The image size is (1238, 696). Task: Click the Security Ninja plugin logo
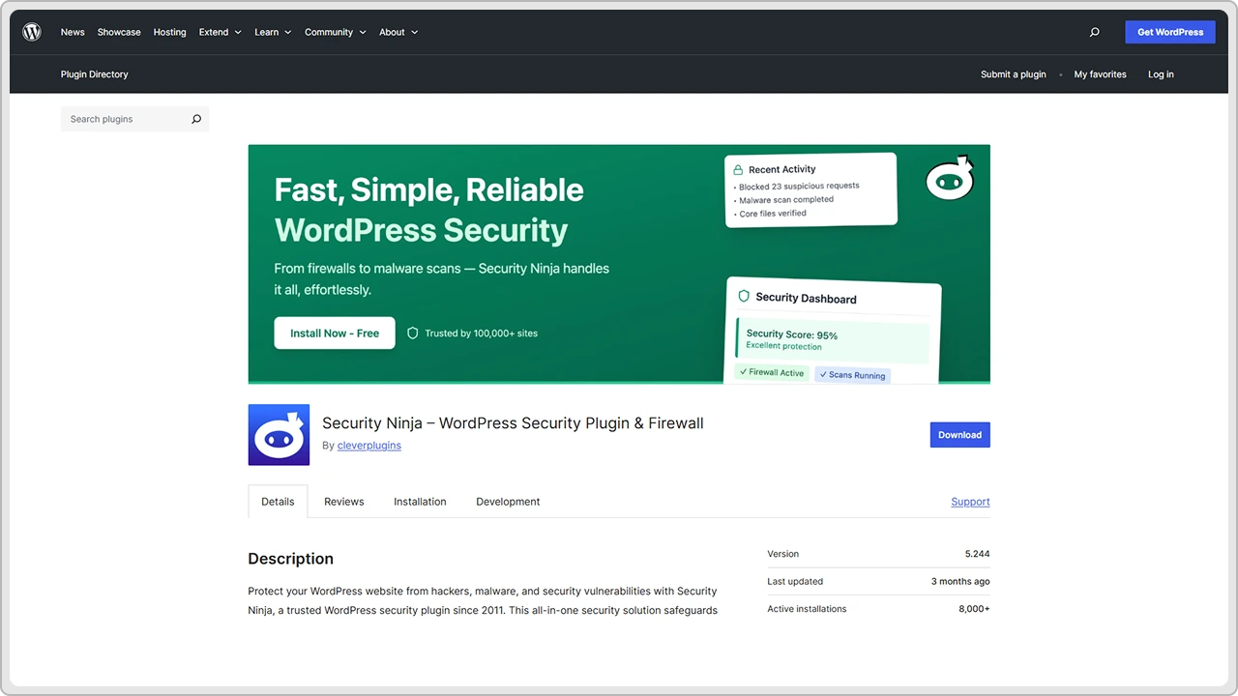[x=279, y=435]
